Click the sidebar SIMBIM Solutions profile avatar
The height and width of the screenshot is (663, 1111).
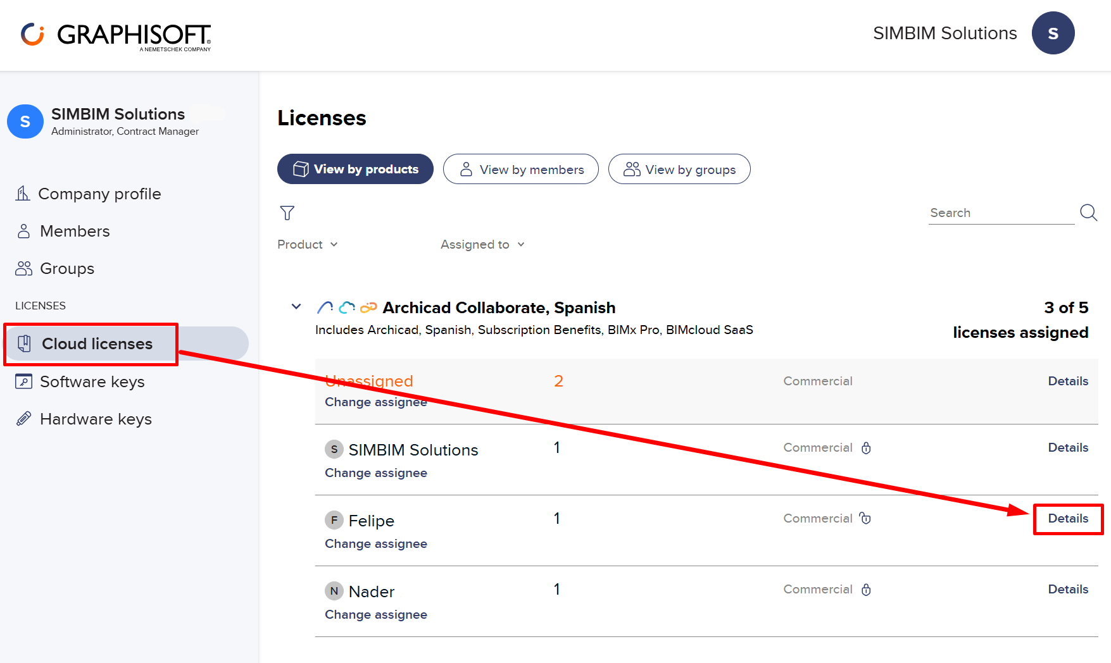click(x=25, y=121)
